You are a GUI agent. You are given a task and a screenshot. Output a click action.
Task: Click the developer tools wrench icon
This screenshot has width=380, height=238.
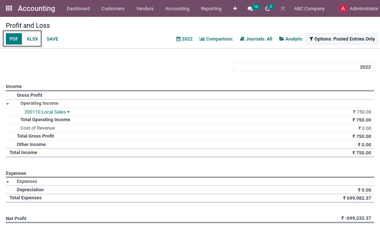click(283, 8)
